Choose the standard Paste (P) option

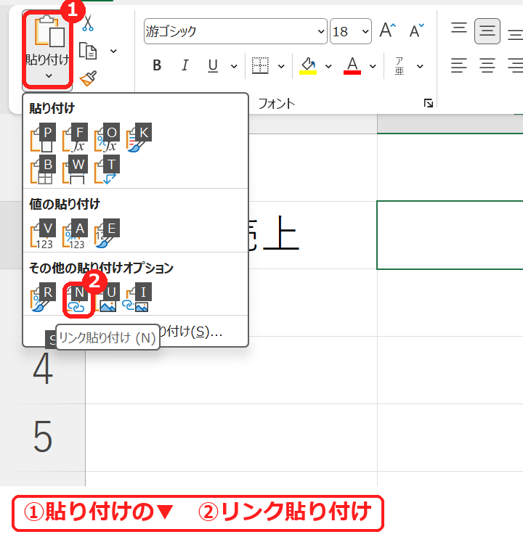pos(43,138)
